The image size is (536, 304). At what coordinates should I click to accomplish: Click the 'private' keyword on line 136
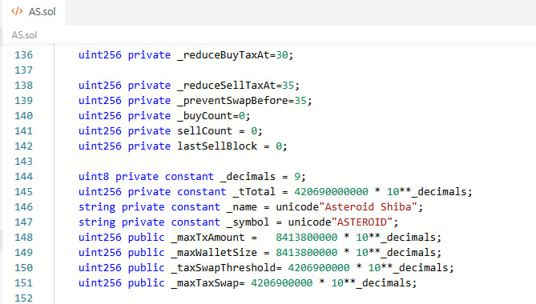pos(149,55)
